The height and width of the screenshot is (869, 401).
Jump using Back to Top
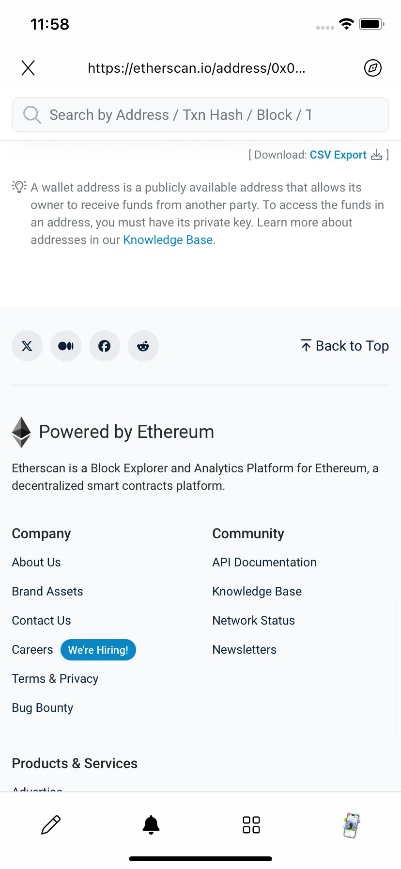(x=345, y=346)
